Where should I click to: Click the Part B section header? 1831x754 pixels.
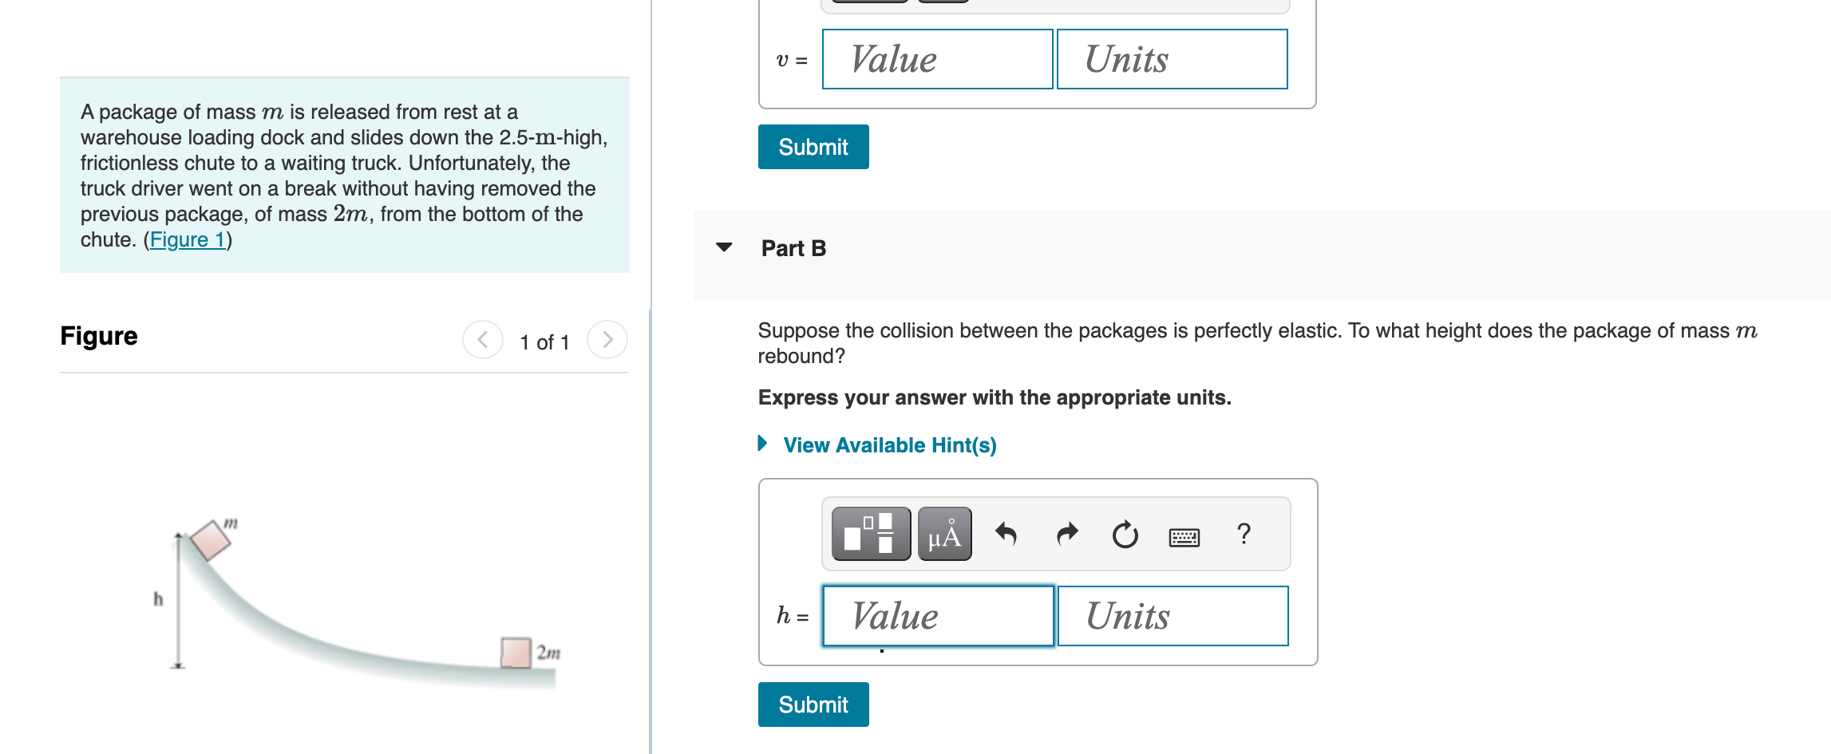click(793, 248)
